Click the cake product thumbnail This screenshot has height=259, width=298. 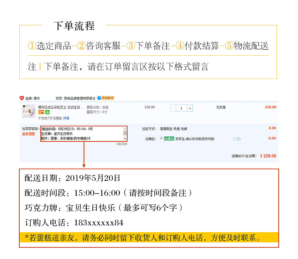tap(29, 111)
